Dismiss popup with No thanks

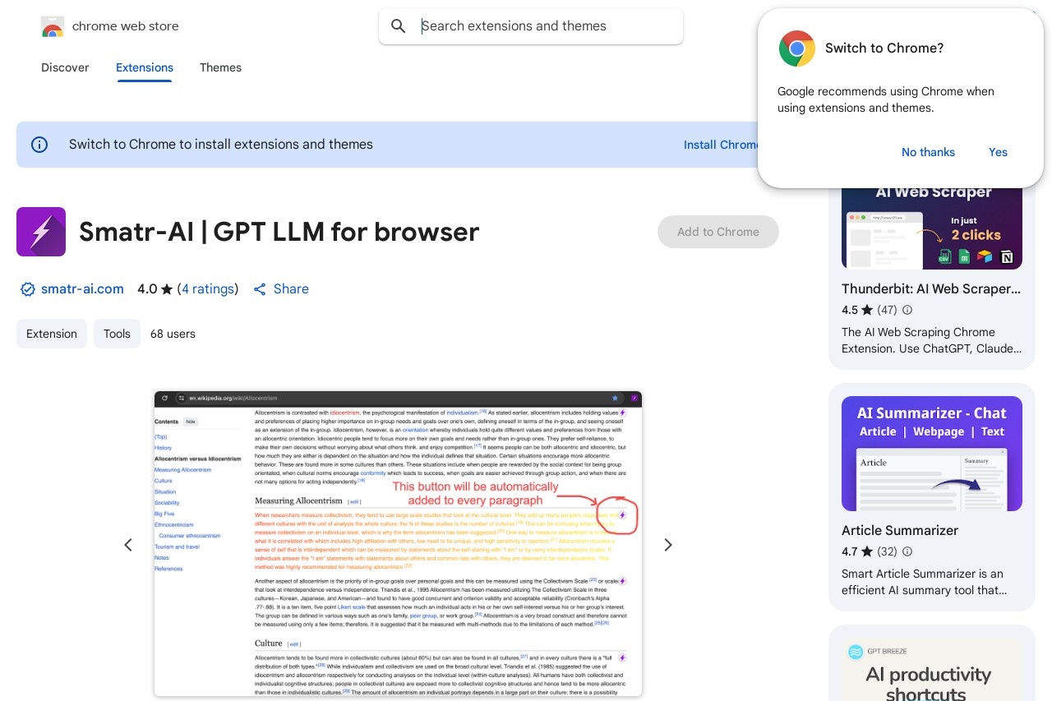pyautogui.click(x=928, y=152)
